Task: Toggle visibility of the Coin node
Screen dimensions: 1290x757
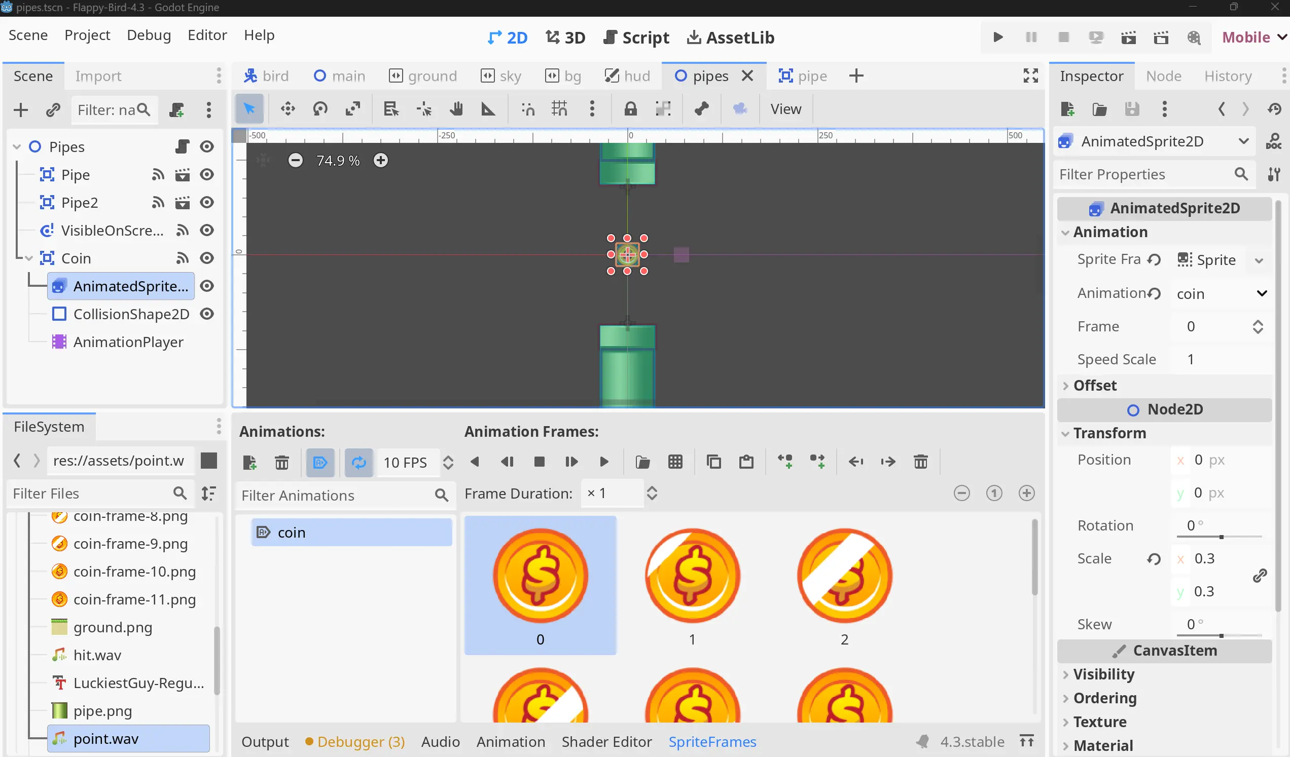Action: 207,258
